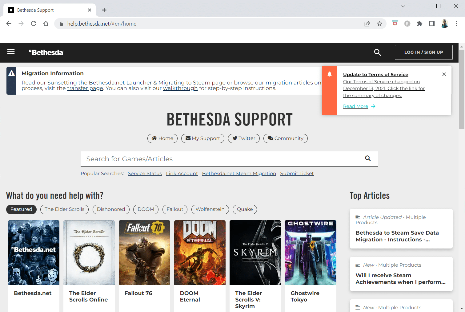
Task: Open Service Status popular search
Action: [x=145, y=174]
